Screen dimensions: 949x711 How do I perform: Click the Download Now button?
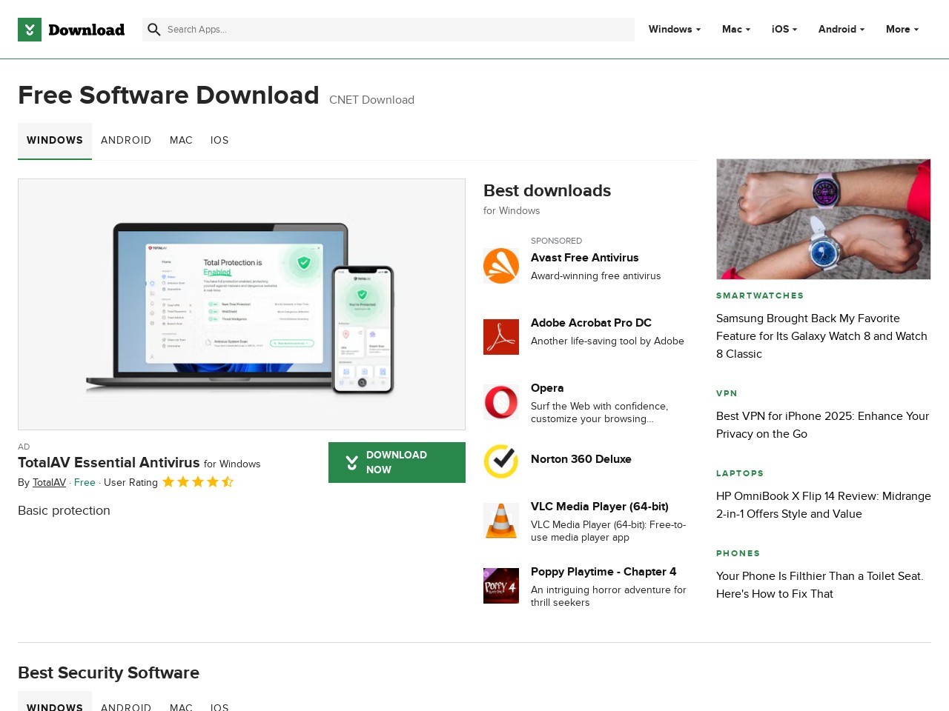tap(397, 462)
